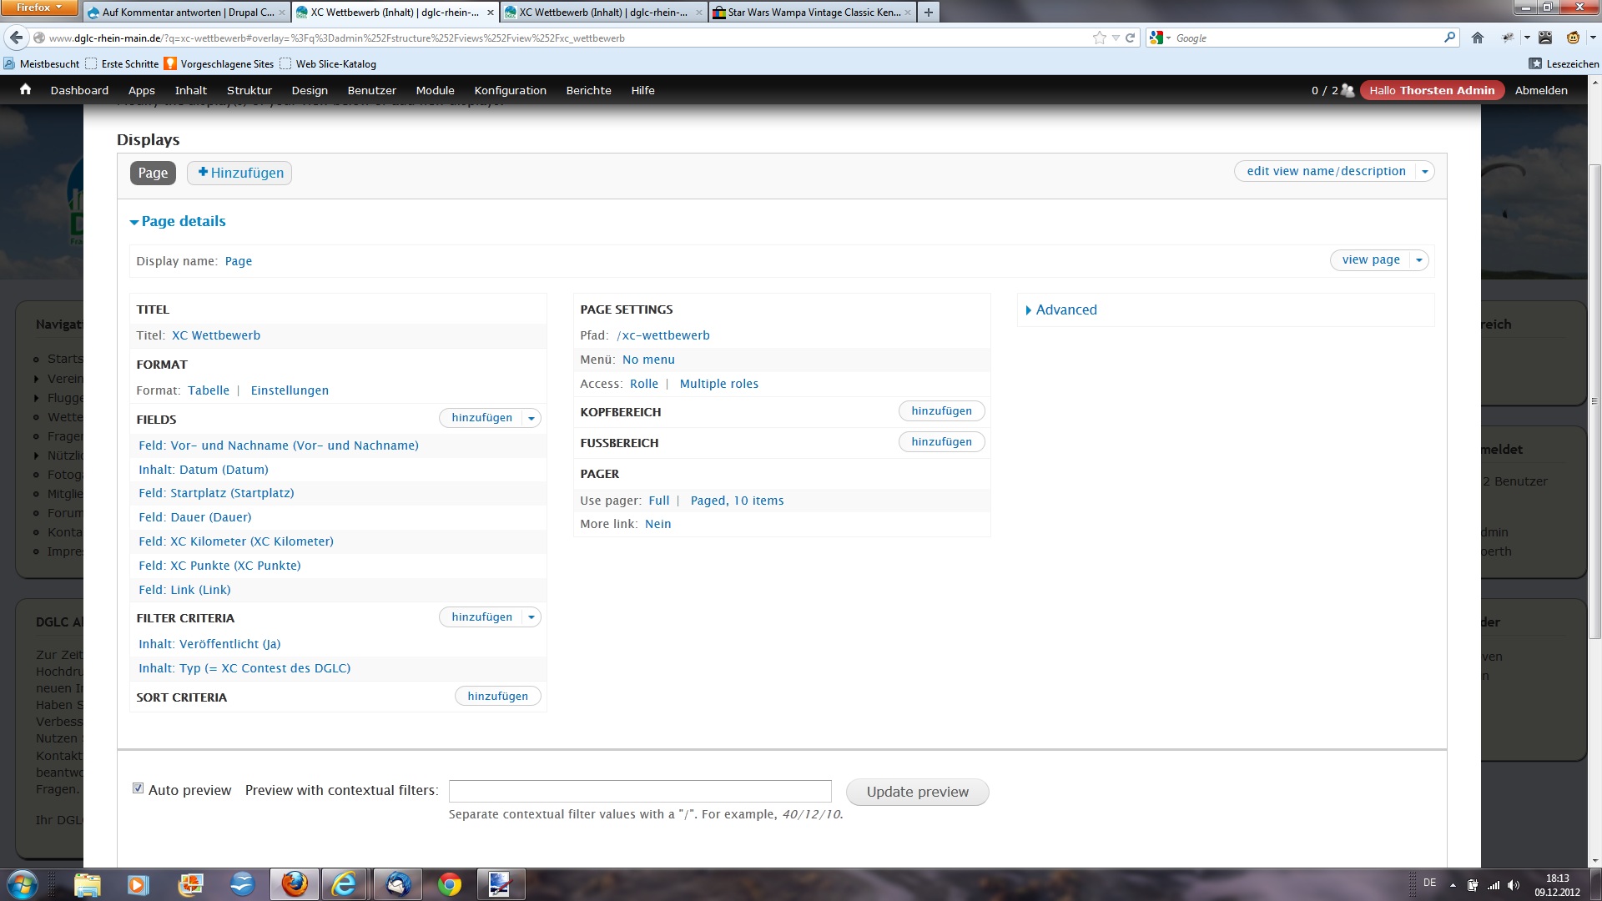The height and width of the screenshot is (901, 1602).
Task: Click the Internet Explorer taskbar icon
Action: tap(344, 884)
